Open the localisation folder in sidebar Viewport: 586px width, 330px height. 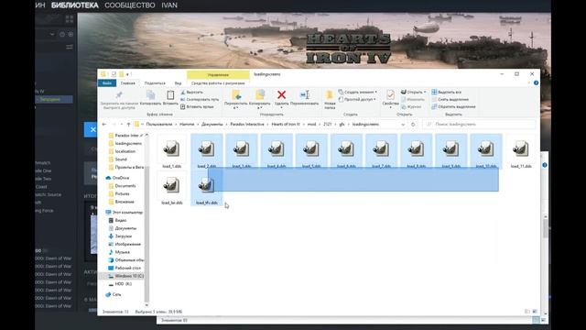[x=125, y=151]
